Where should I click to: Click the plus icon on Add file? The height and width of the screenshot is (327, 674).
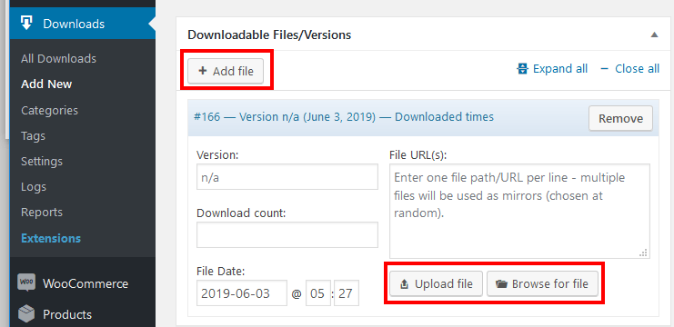[203, 71]
